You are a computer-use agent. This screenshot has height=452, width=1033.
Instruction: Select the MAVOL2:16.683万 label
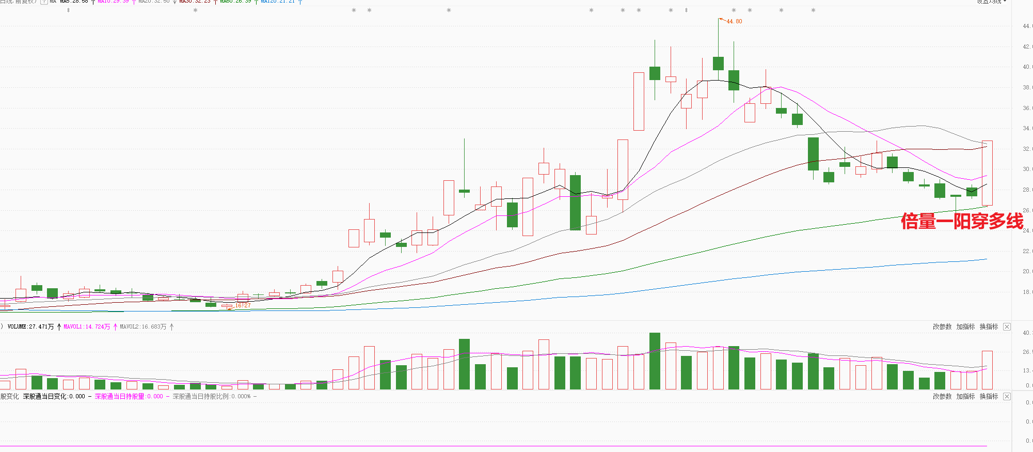coord(143,327)
